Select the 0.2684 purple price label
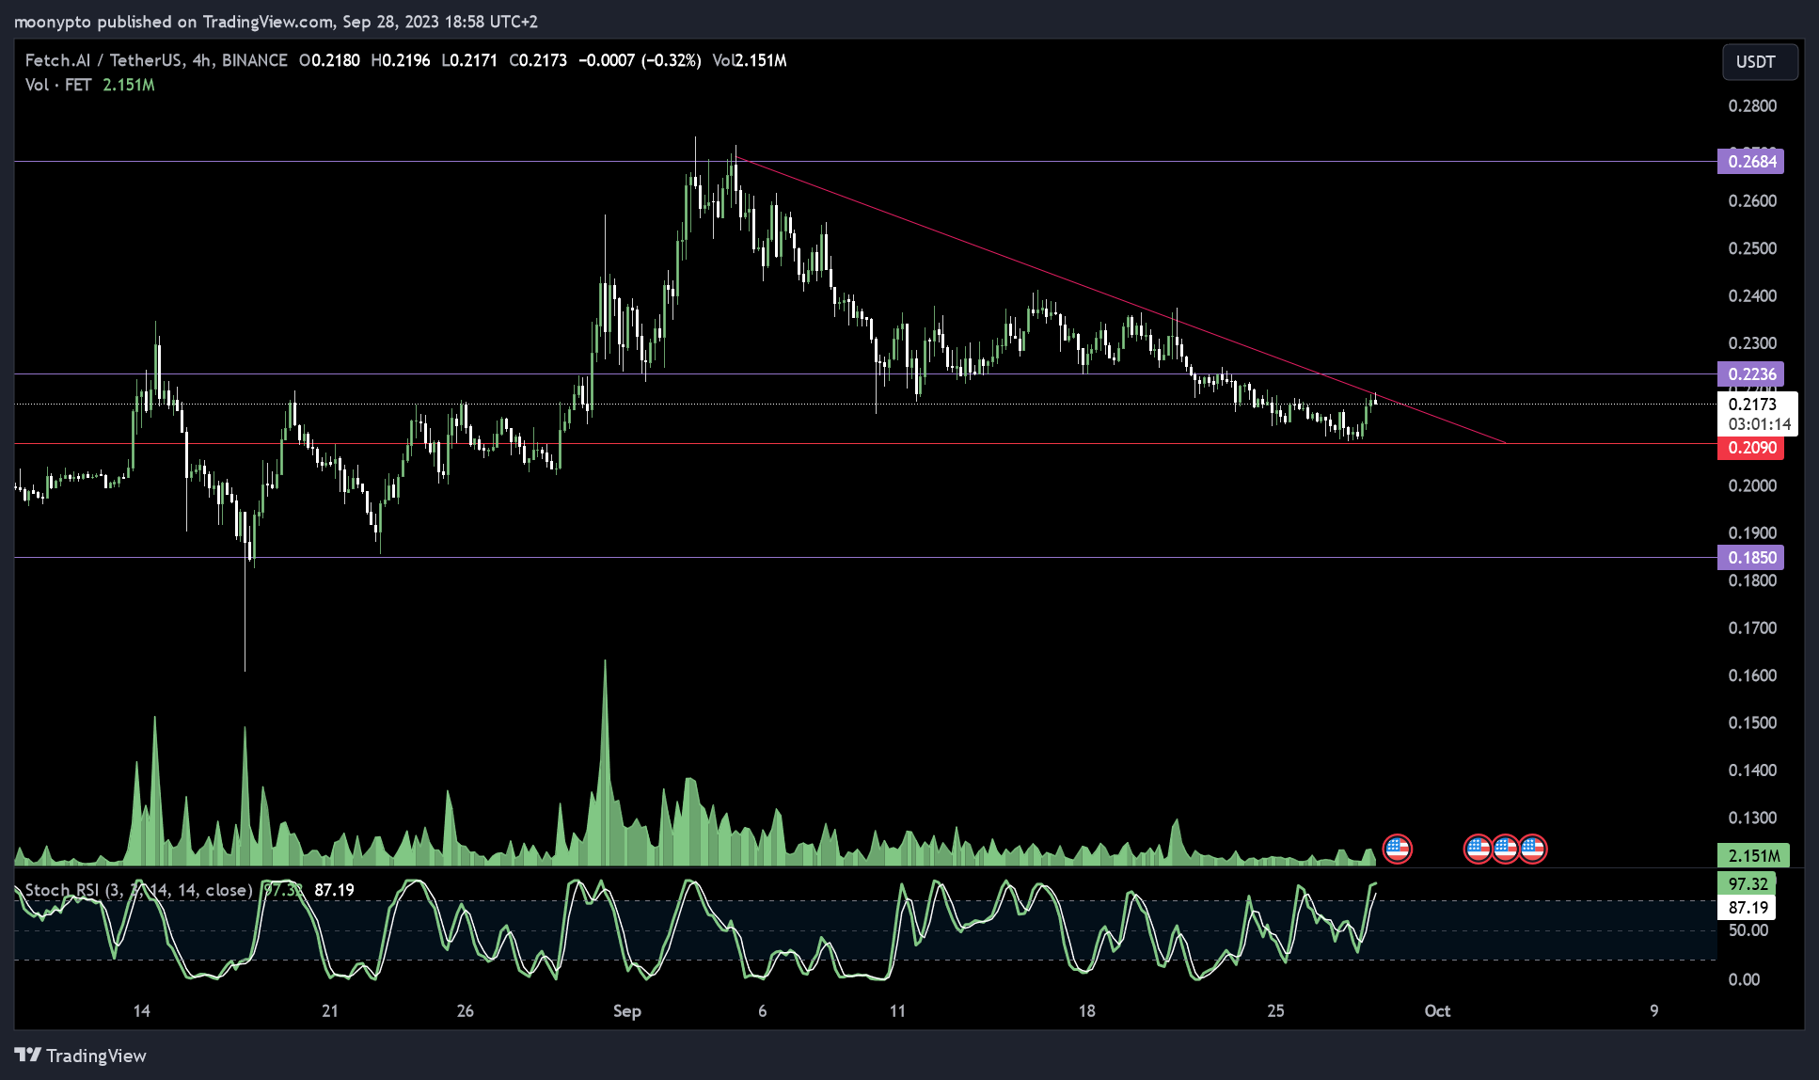The width and height of the screenshot is (1819, 1080). [x=1751, y=162]
